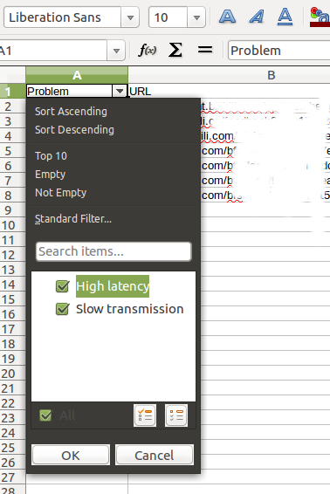Show only the current item icon
Viewport: 330px width, 494px height.
pos(145,415)
